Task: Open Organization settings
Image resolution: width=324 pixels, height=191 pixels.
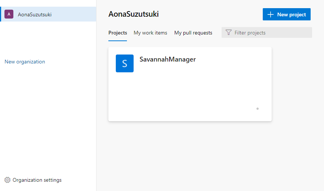Action: 33,180
